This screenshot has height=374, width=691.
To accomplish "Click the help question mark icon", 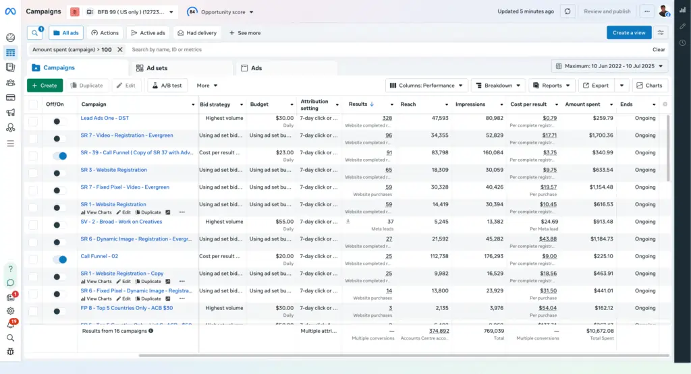I will 10,269.
